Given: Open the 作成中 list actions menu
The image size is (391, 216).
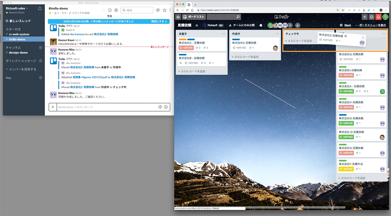Looking at the screenshot, I should click(277, 34).
